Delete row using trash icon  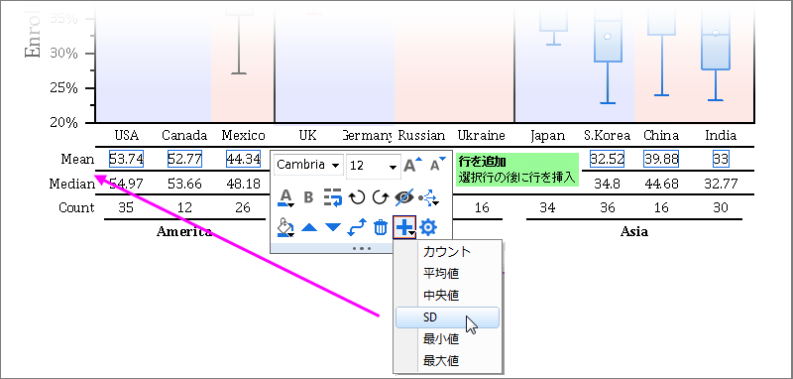point(380,228)
